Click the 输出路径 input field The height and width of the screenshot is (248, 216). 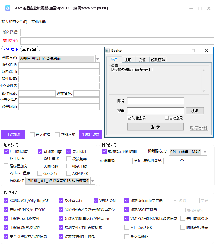(x=117, y=41)
